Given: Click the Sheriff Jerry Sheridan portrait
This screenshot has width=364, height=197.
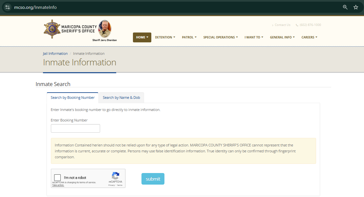Looking at the screenshot, I should pos(105,29).
